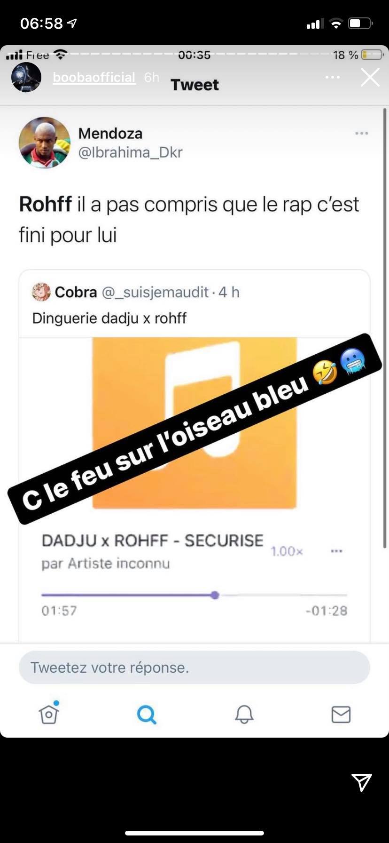
Task: Open the audio player more options dots
Action: click(x=336, y=551)
